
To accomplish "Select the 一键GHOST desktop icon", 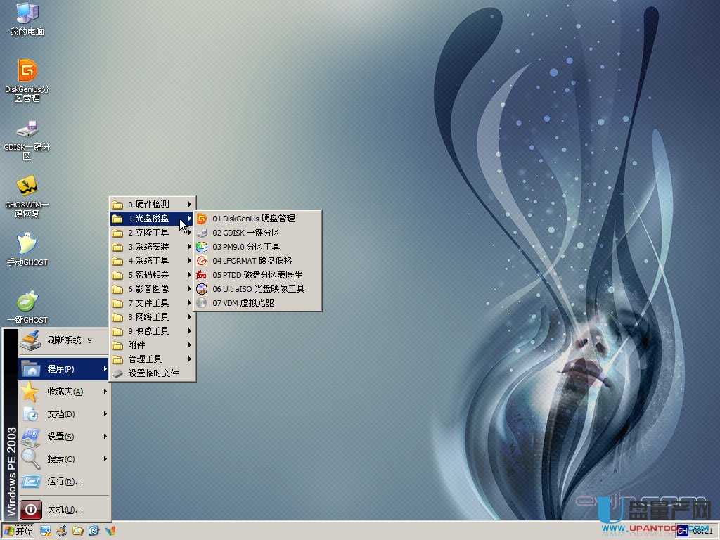I will pyautogui.click(x=27, y=302).
